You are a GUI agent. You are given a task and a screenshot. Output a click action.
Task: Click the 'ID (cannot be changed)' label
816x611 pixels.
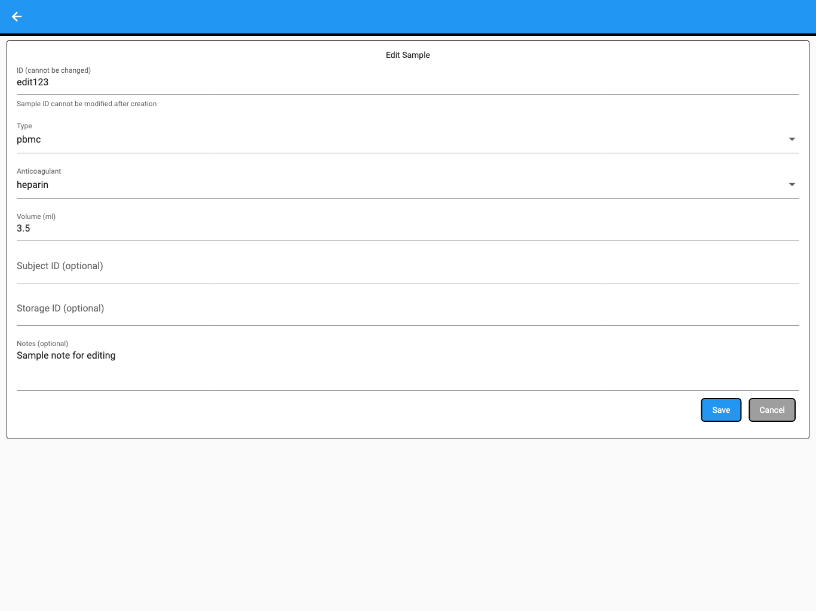[54, 70]
